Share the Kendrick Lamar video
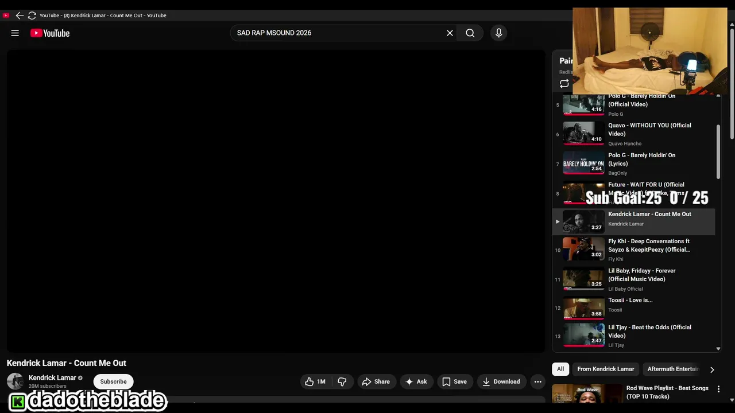 (376, 381)
